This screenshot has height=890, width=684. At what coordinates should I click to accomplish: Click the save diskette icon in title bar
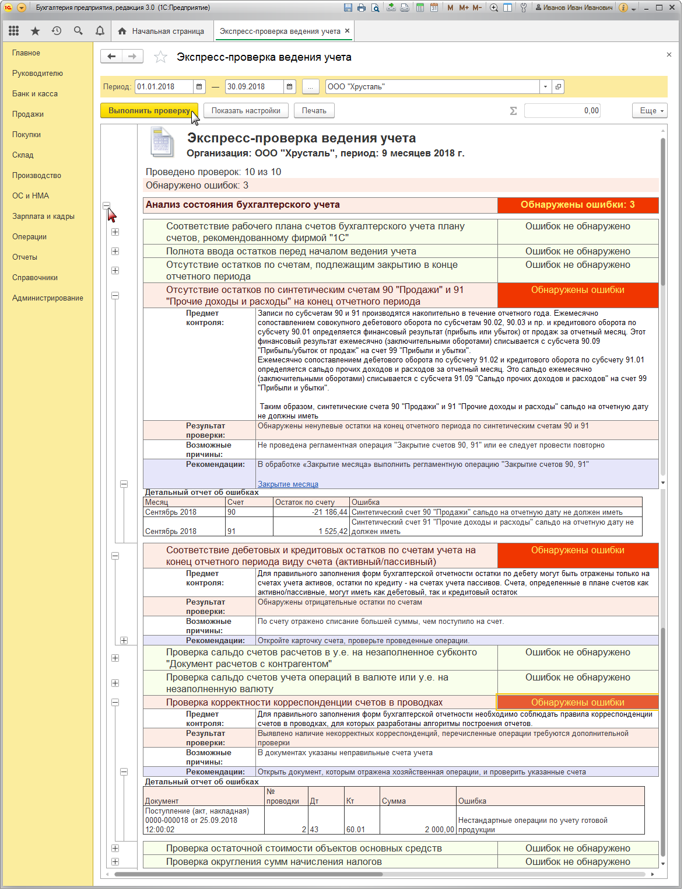pos(348,8)
